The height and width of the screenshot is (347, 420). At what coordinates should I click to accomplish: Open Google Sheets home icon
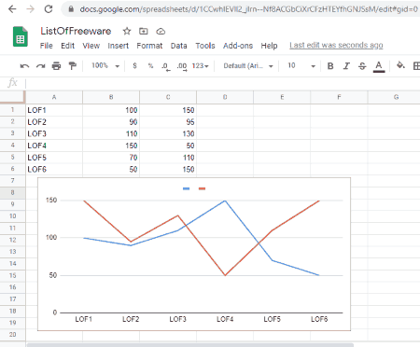point(21,36)
